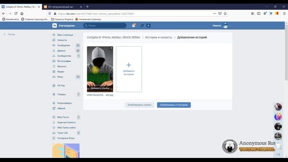Click the Добавить историю upload box

pyautogui.click(x=129, y=69)
